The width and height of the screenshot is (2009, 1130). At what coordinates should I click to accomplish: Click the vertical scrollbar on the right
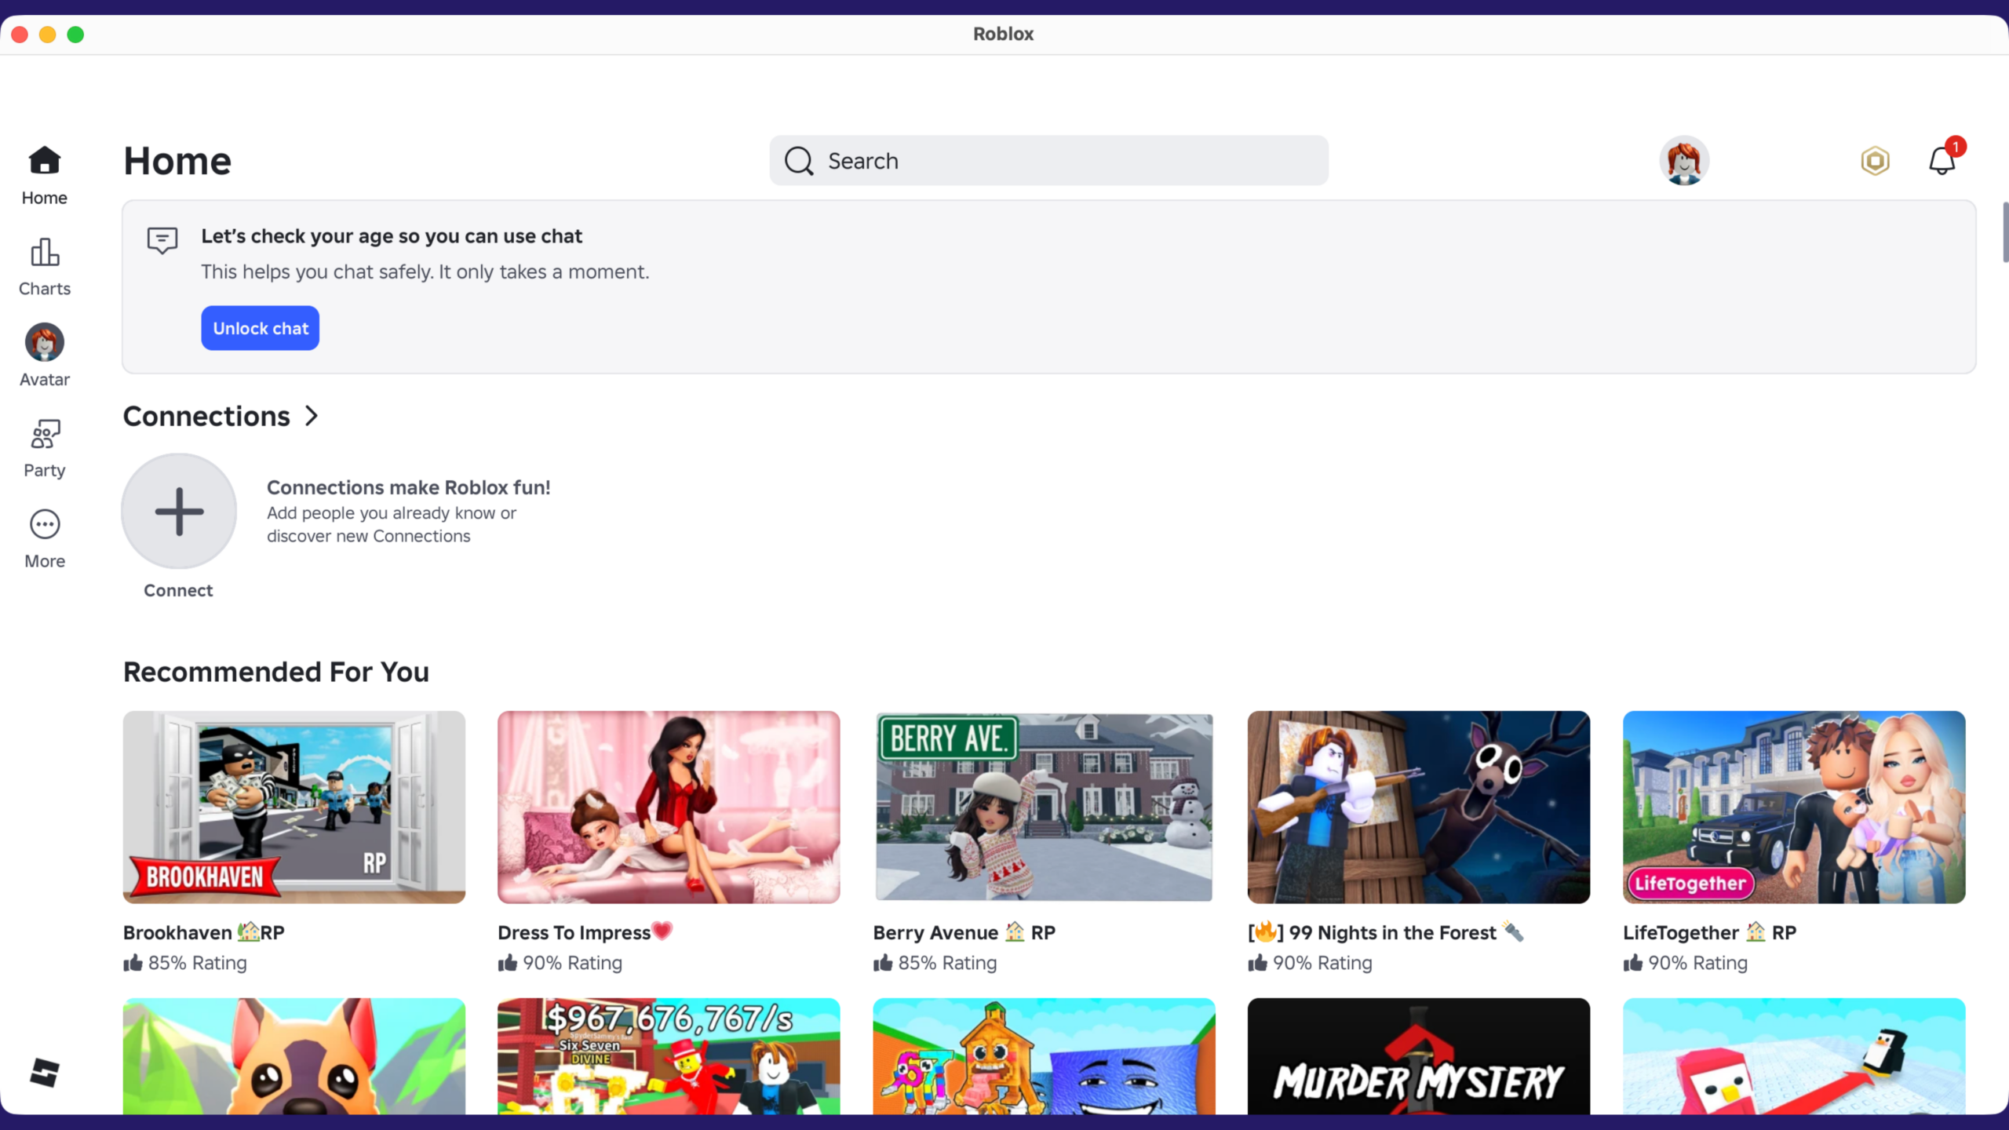point(2004,231)
